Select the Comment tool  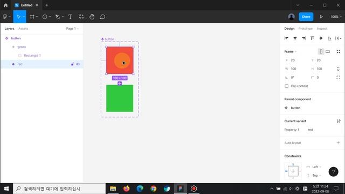point(102,17)
